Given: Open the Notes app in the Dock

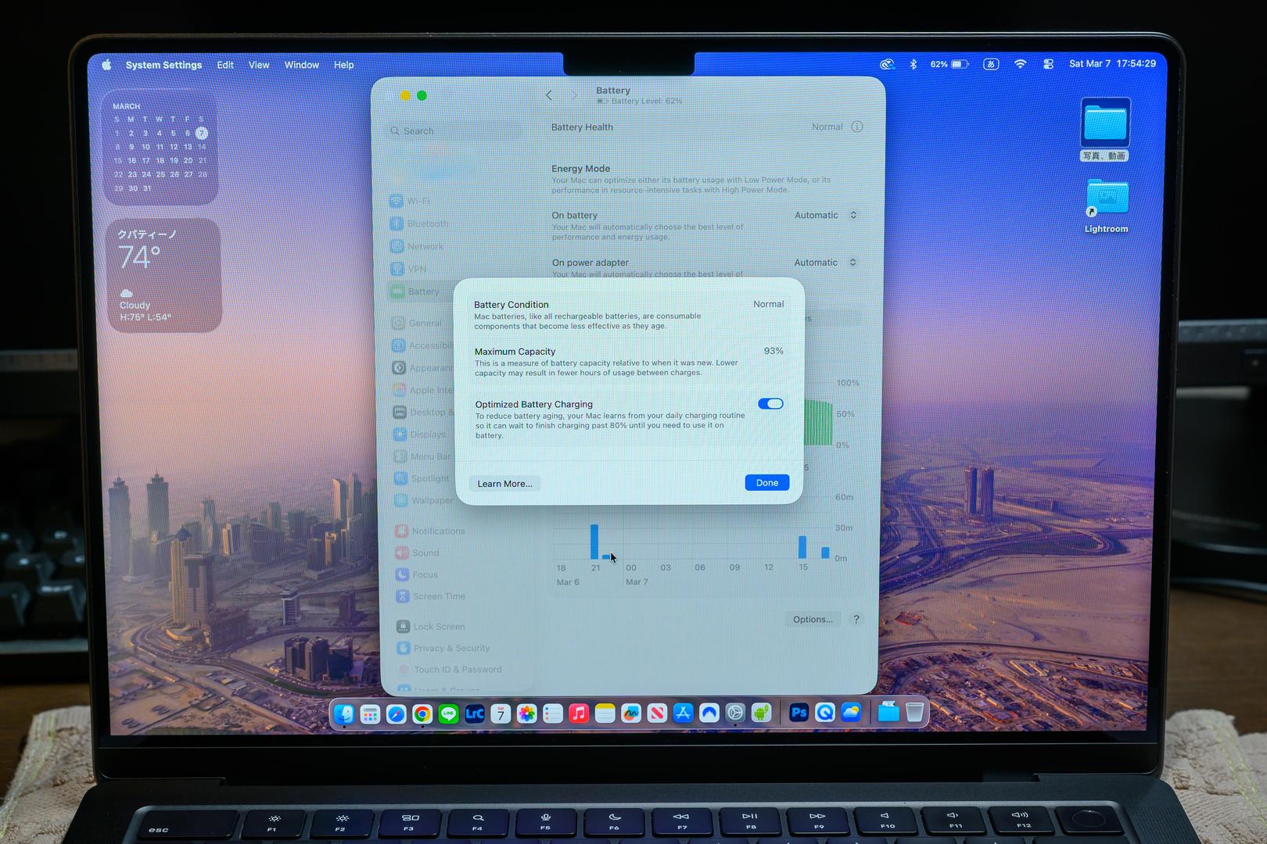Looking at the screenshot, I should point(605,713).
